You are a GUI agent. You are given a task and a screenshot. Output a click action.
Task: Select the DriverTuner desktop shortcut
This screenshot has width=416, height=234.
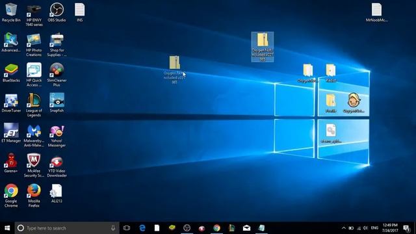click(x=11, y=103)
